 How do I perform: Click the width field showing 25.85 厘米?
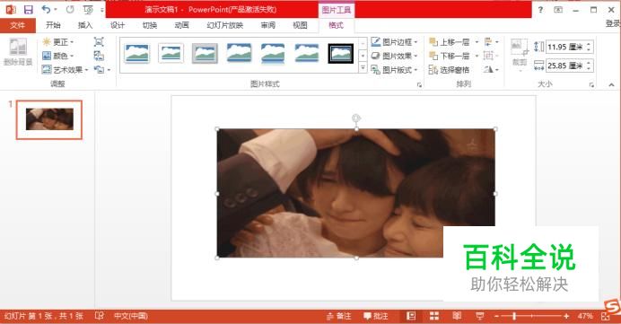click(x=565, y=66)
